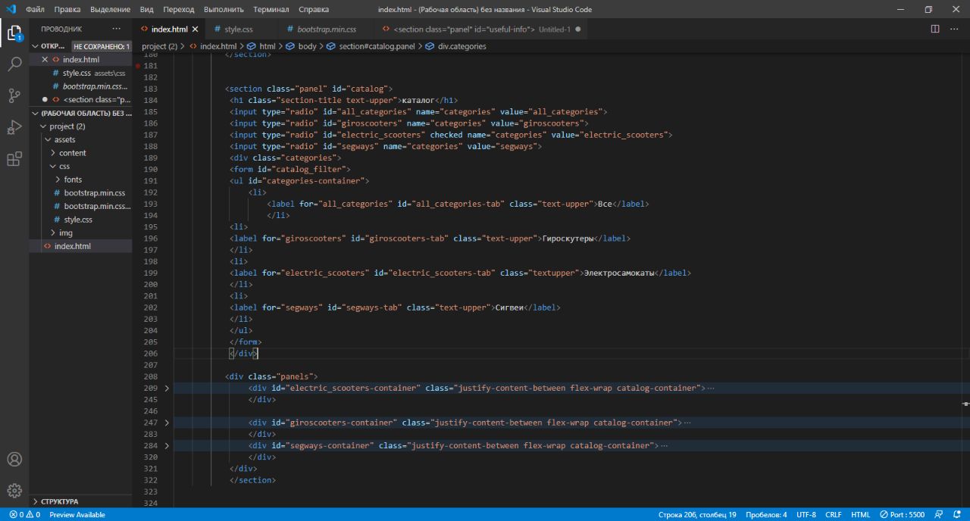Select bootstrap.min.css in open editors list

click(x=80, y=86)
